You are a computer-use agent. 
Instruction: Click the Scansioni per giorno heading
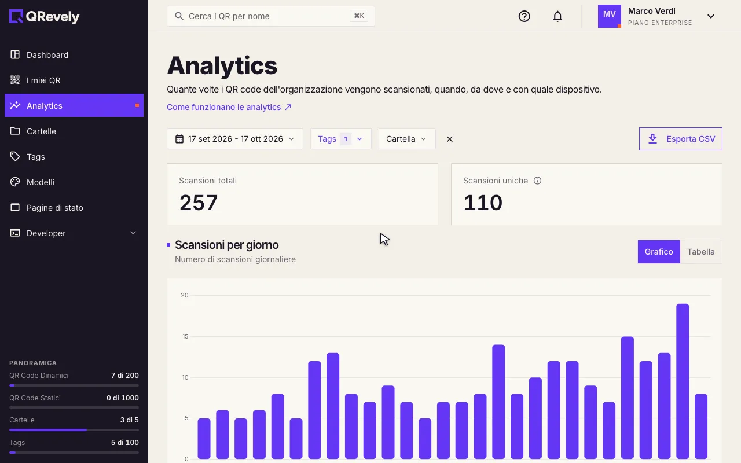pos(227,245)
